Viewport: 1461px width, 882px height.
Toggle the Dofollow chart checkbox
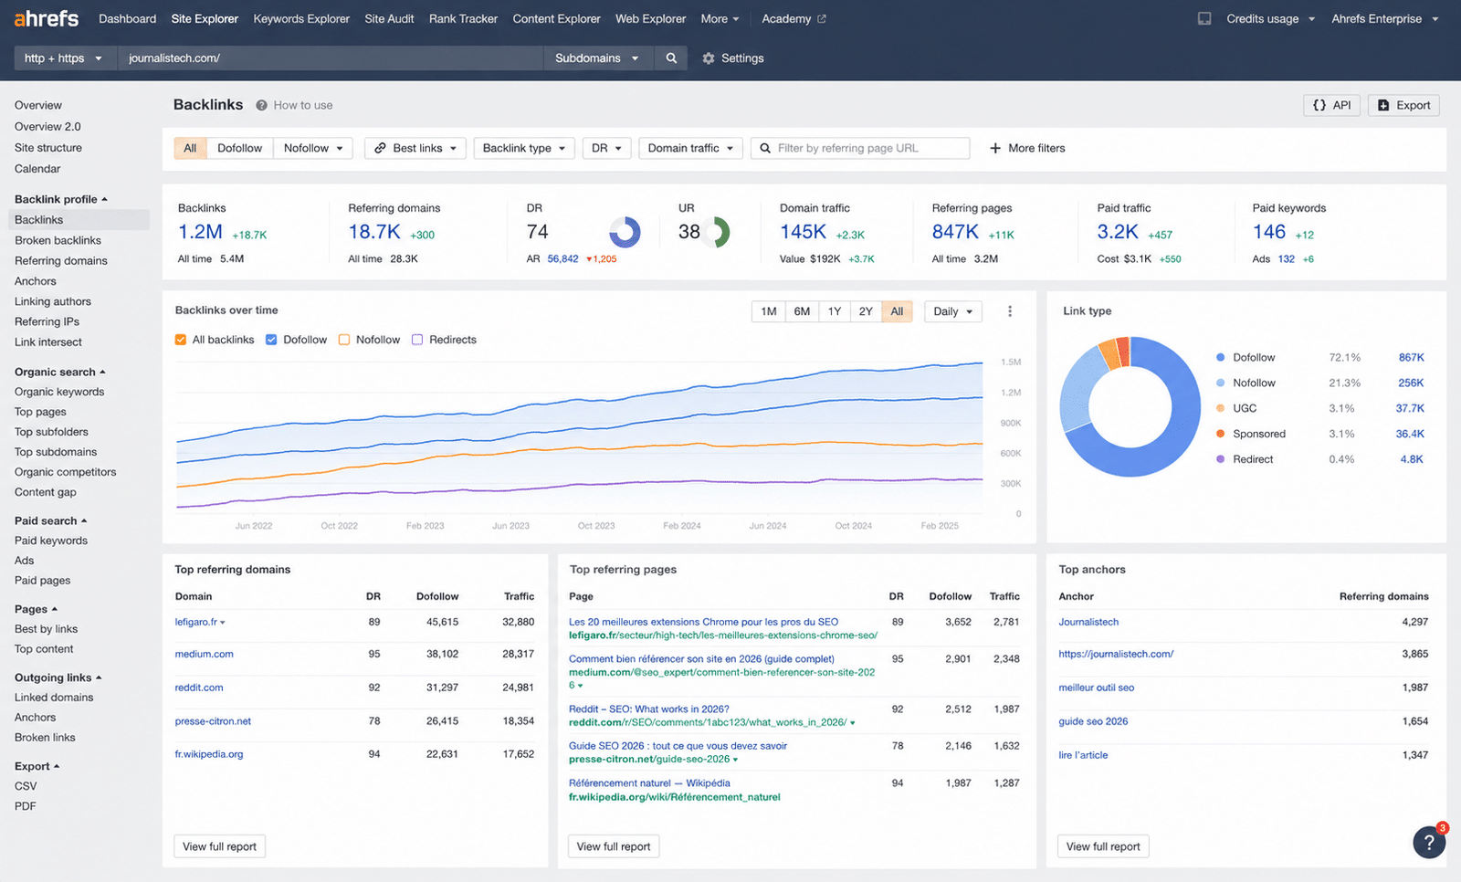(x=271, y=340)
